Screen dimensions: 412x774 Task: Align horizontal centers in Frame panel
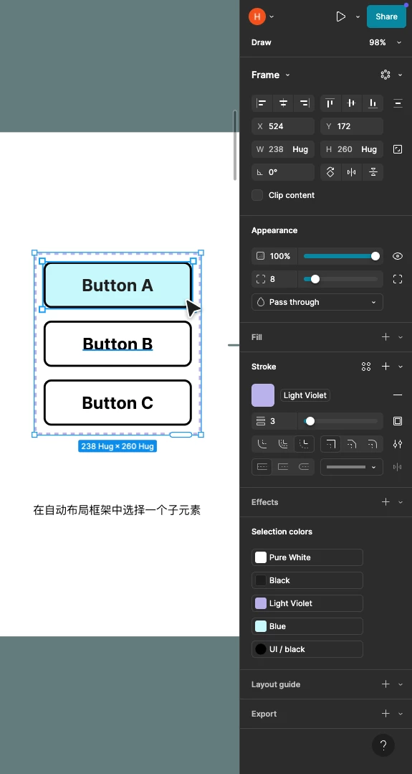(x=283, y=103)
